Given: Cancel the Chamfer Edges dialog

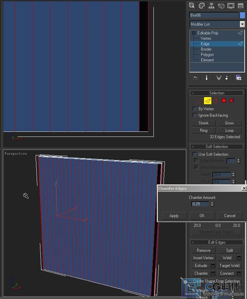Looking at the screenshot, I should coord(230,216).
